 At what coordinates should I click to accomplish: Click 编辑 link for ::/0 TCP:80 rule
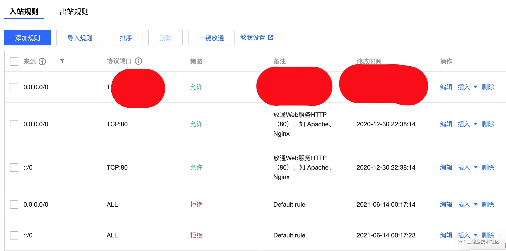tap(446, 168)
